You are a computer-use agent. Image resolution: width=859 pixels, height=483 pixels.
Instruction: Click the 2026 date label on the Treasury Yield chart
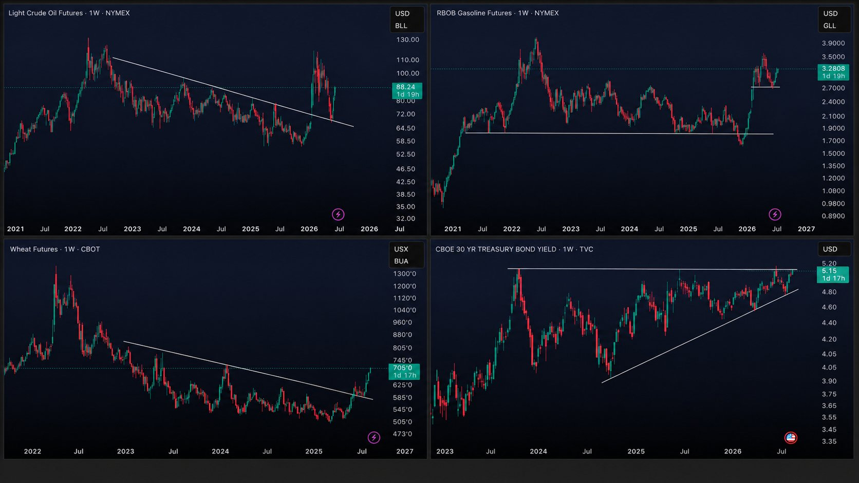[x=733, y=452]
